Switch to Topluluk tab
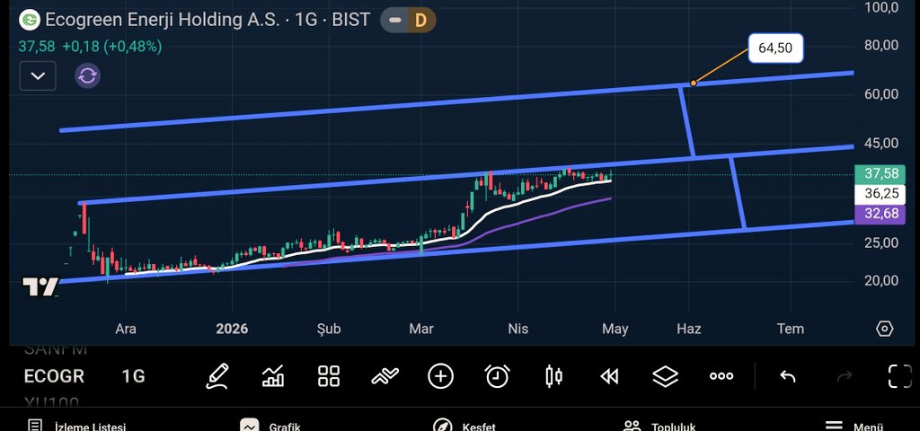 tap(659, 427)
